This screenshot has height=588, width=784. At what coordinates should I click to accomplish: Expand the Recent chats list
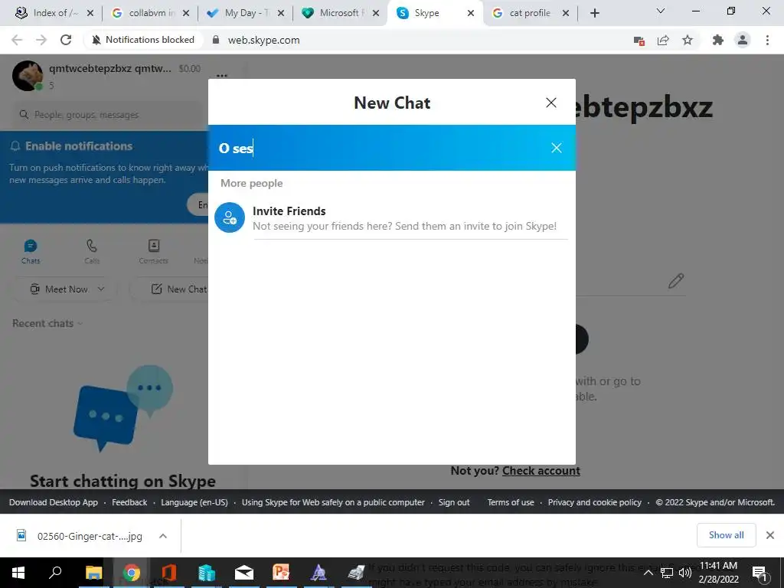tap(47, 324)
